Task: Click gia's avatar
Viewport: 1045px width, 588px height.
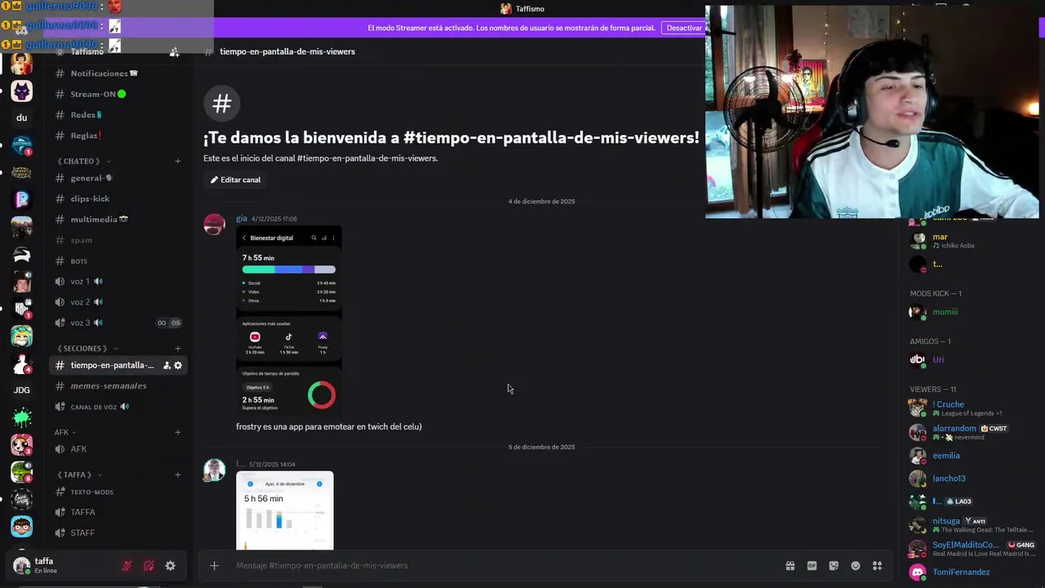Action: click(x=214, y=224)
